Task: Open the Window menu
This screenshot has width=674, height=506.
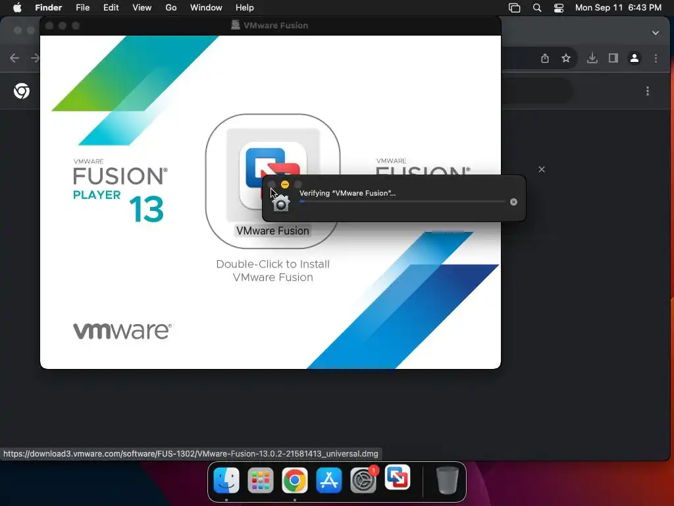Action: 206,8
